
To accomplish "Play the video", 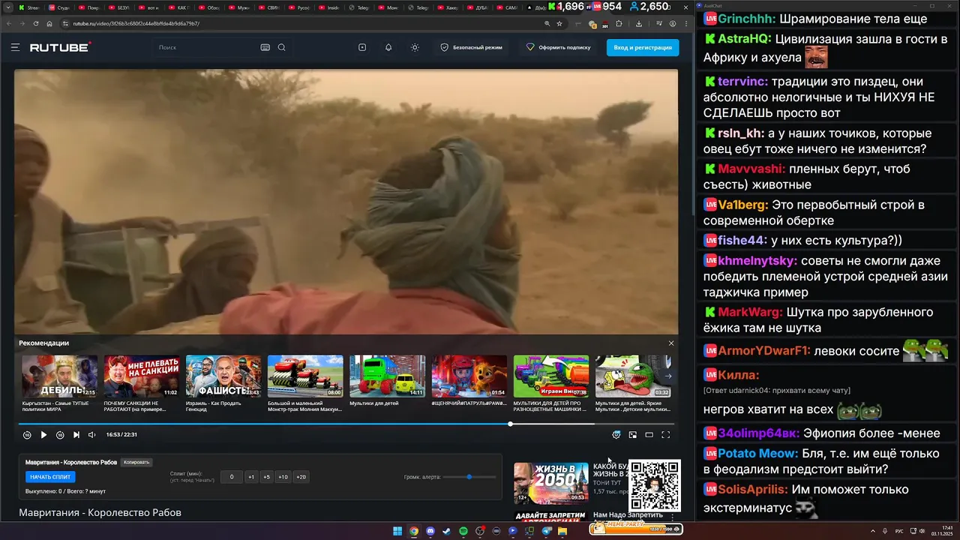I will (x=43, y=435).
